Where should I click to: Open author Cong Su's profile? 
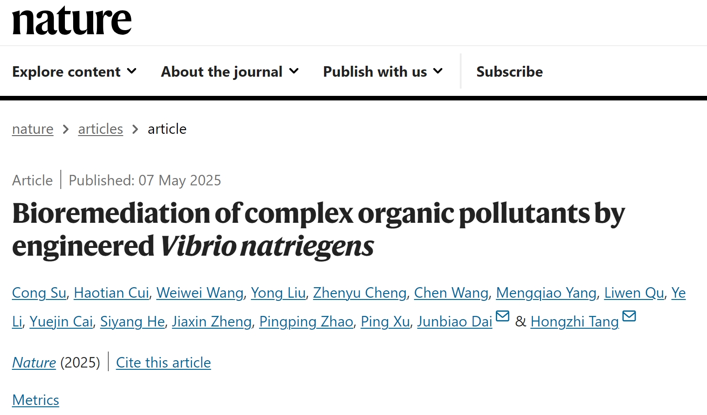pos(39,293)
